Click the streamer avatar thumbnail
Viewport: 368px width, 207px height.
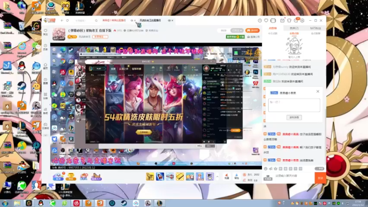[59, 34]
